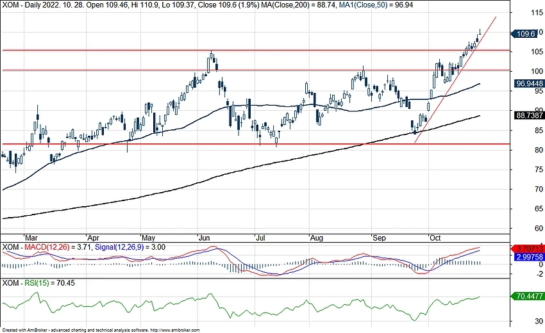Screen dimensions: 545x333
Task: Click the Jun label on the date axis
Action: 204,238
